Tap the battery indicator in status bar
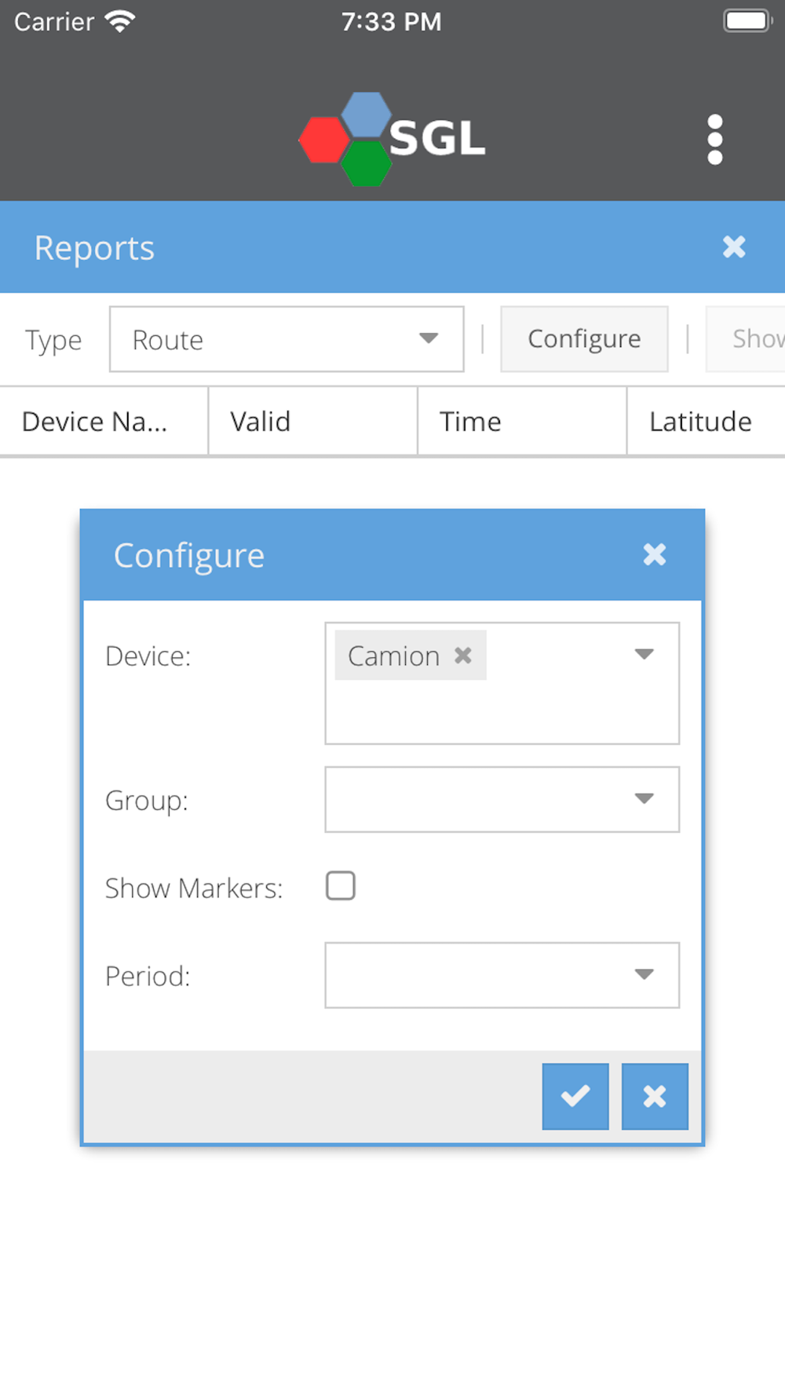Screen dimensions: 785x1396 pos(747,21)
